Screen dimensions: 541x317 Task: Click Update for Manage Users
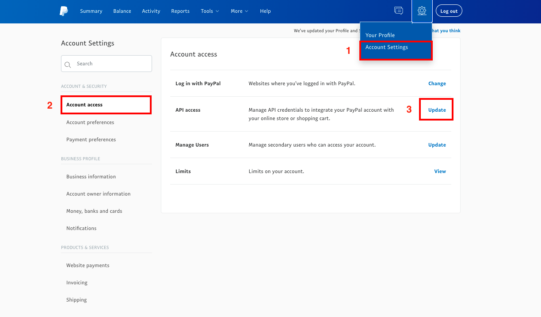coord(437,145)
